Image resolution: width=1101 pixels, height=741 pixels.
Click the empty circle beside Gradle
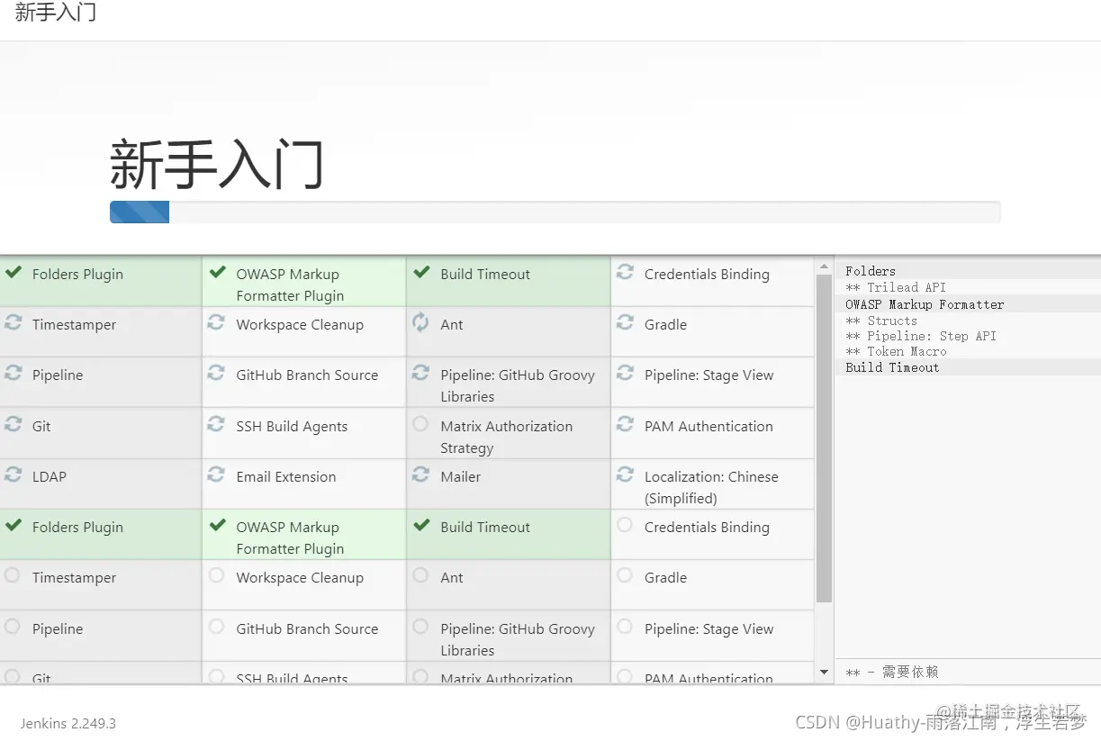point(625,574)
